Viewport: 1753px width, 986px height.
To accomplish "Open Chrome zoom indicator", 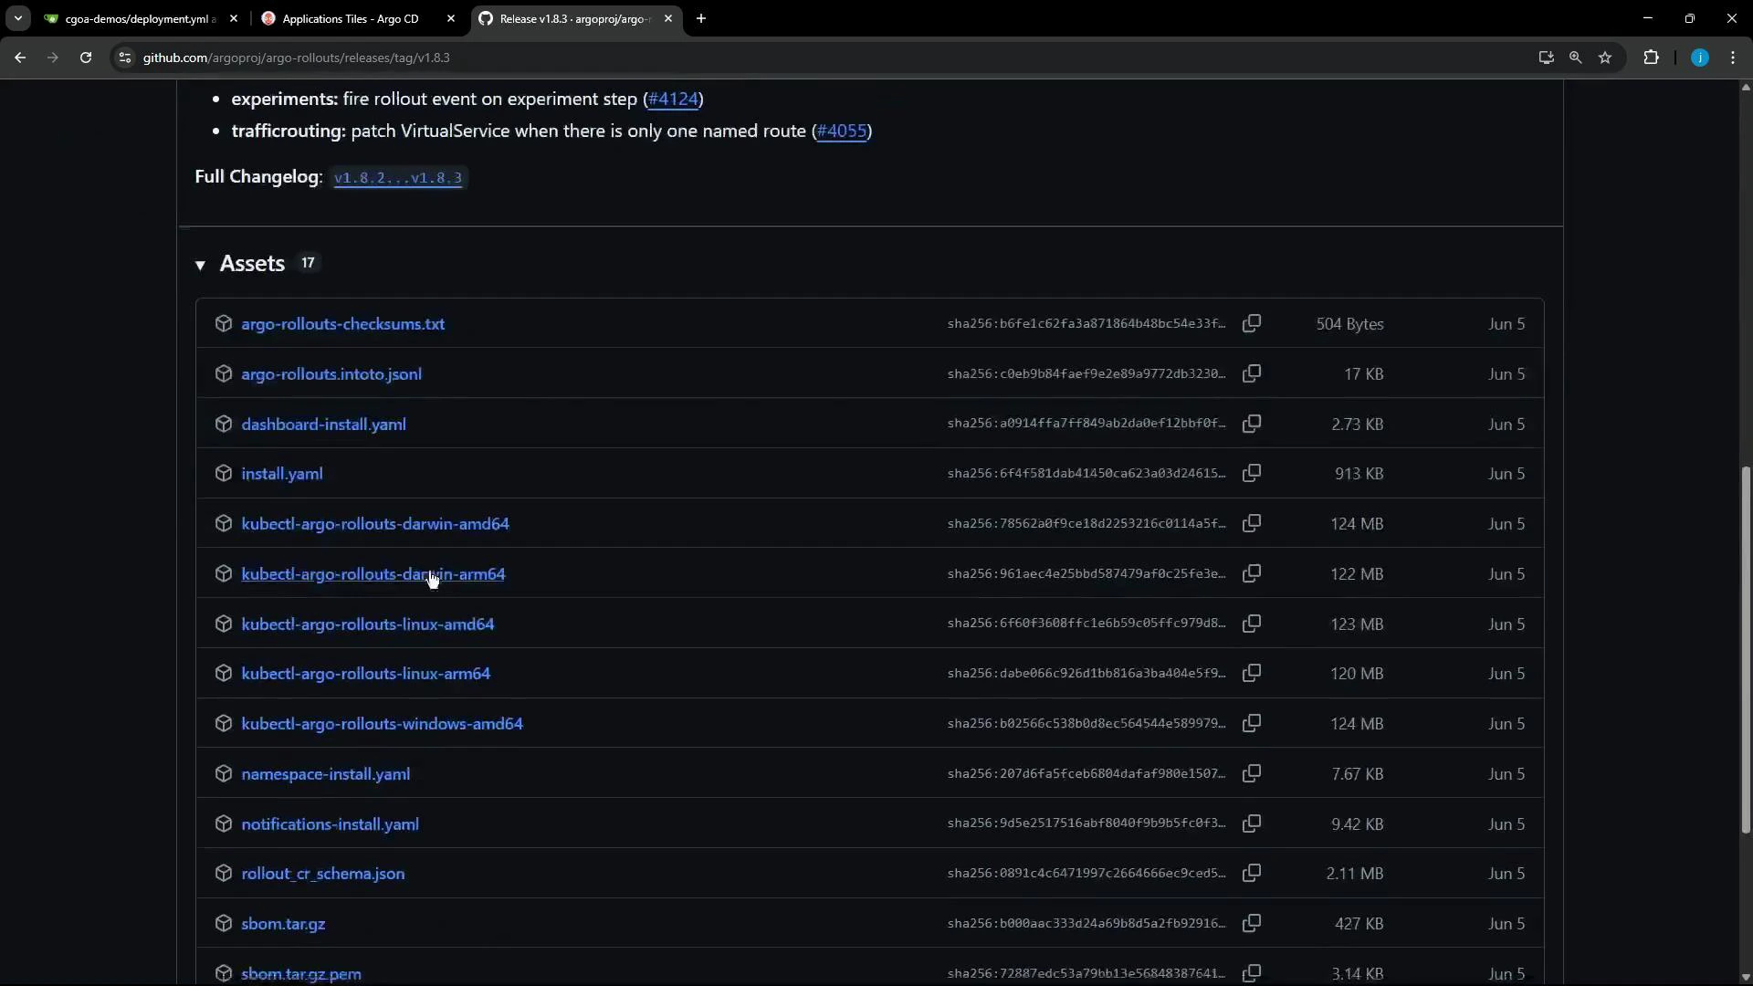I will tap(1575, 58).
